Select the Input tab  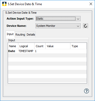coord(10,34)
